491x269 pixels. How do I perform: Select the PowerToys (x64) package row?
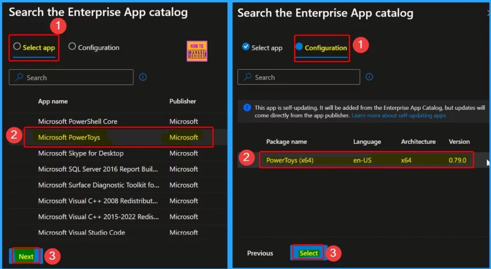364,160
